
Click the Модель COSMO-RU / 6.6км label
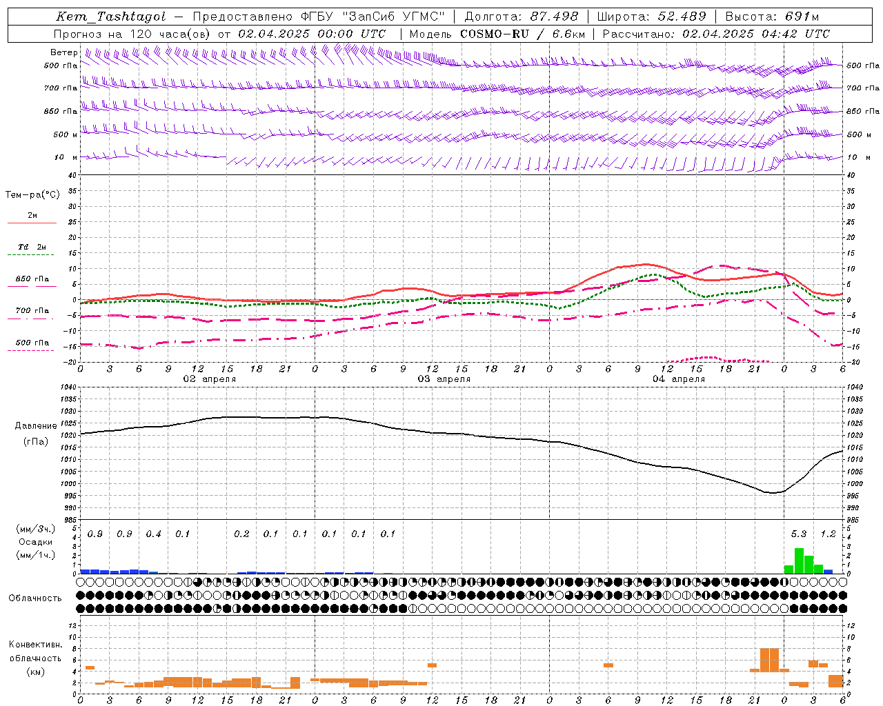tap(497, 34)
